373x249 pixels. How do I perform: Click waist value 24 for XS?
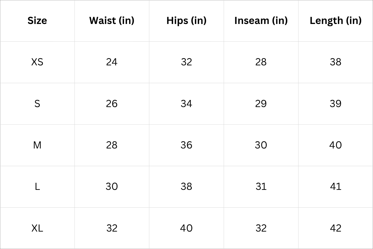[x=112, y=62]
